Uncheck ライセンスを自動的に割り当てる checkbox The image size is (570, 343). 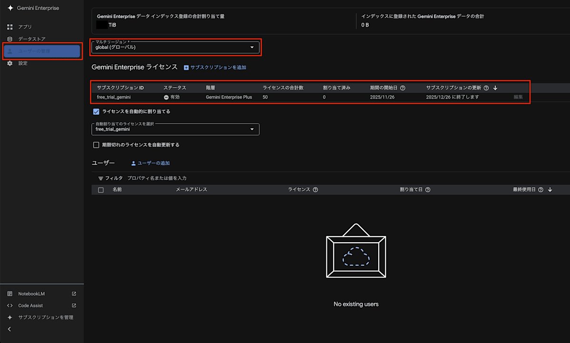pyautogui.click(x=96, y=112)
